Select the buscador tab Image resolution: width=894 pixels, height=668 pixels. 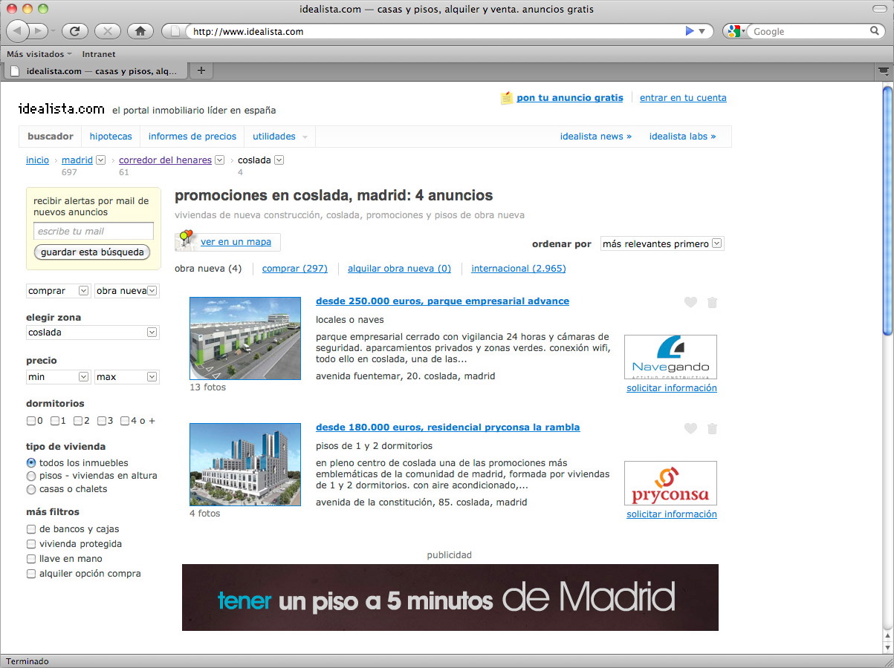tap(51, 137)
